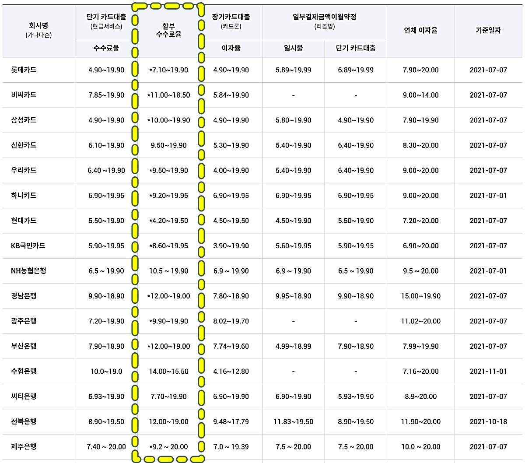Click 전북은행 cash service rate 8.90~19.50
525x463 pixels.
[106, 421]
